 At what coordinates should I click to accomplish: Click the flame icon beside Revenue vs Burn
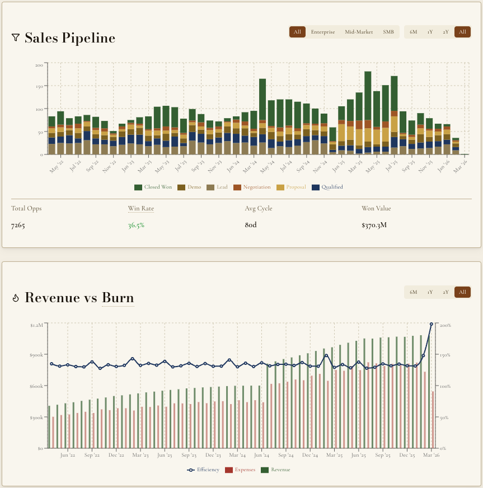[16, 298]
